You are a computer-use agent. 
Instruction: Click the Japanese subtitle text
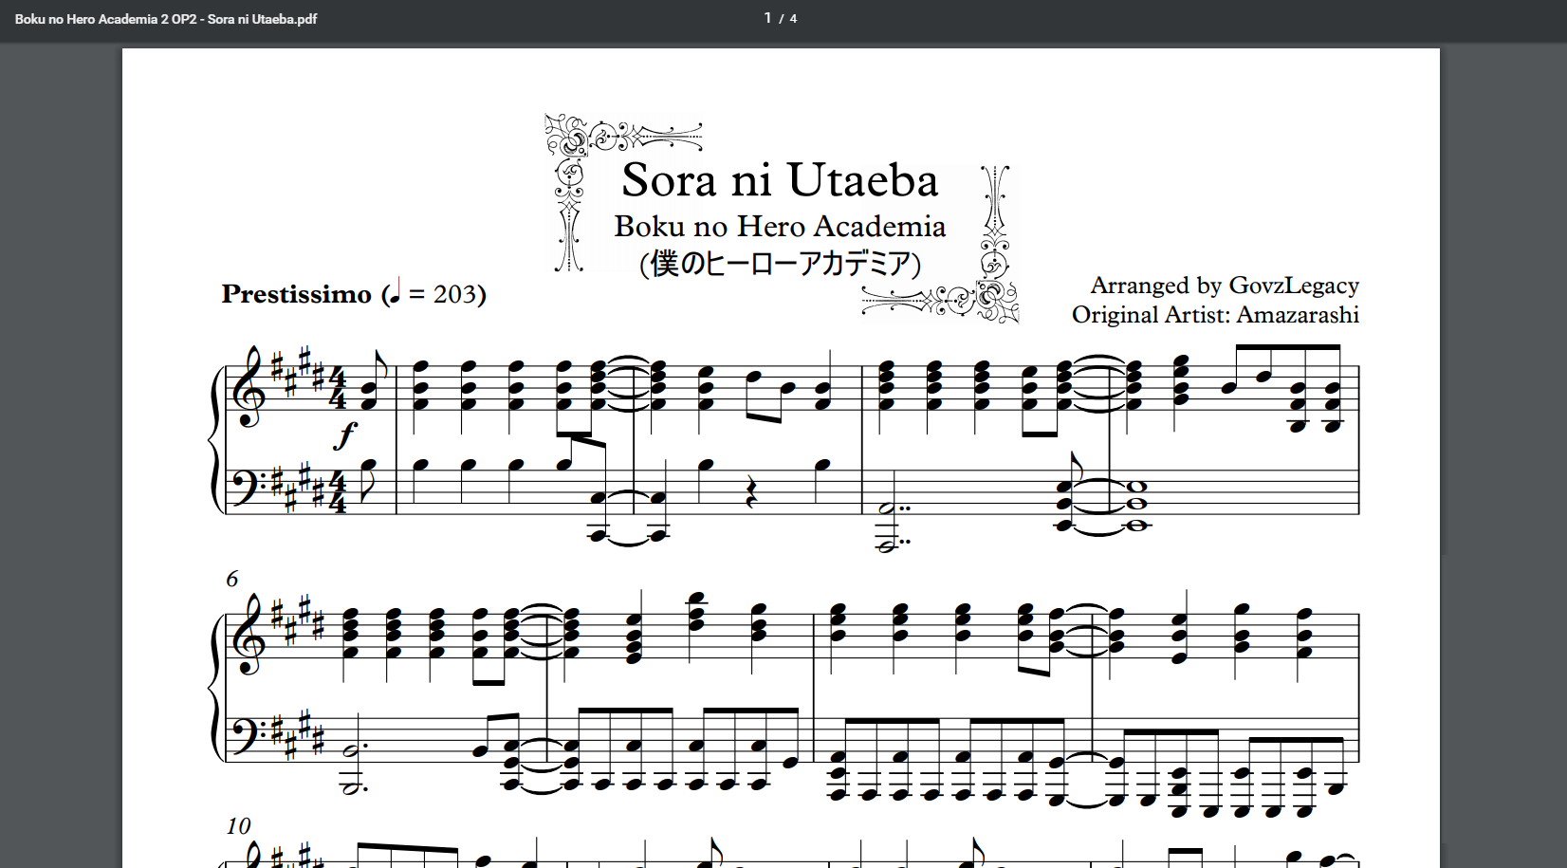[x=780, y=263]
